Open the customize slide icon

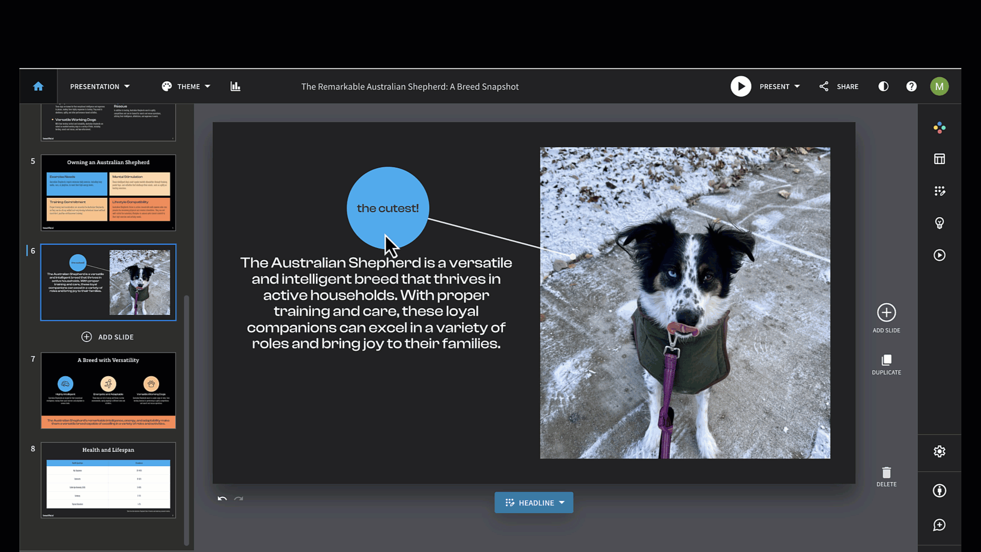click(939, 191)
